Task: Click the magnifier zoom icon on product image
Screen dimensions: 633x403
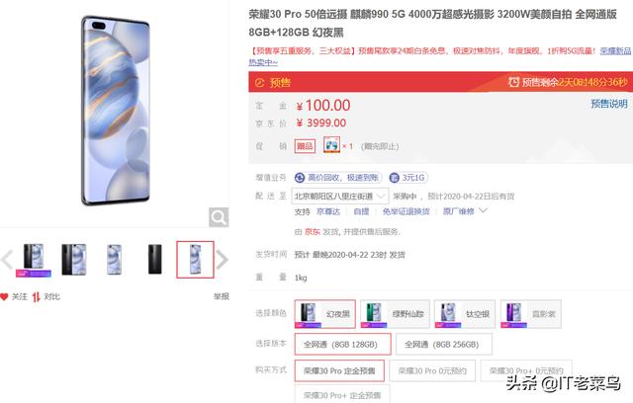Action: click(x=219, y=217)
